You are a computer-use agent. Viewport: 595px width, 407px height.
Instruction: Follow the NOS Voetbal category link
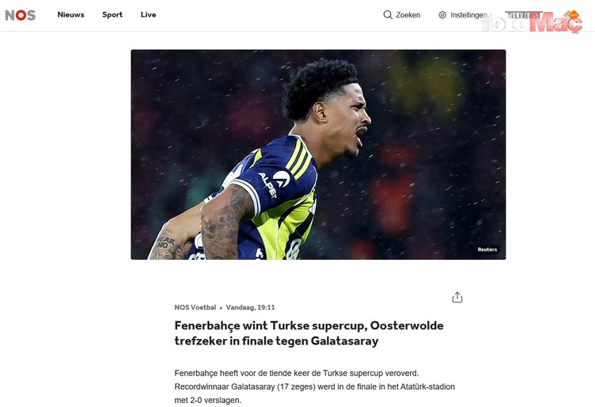(x=195, y=307)
